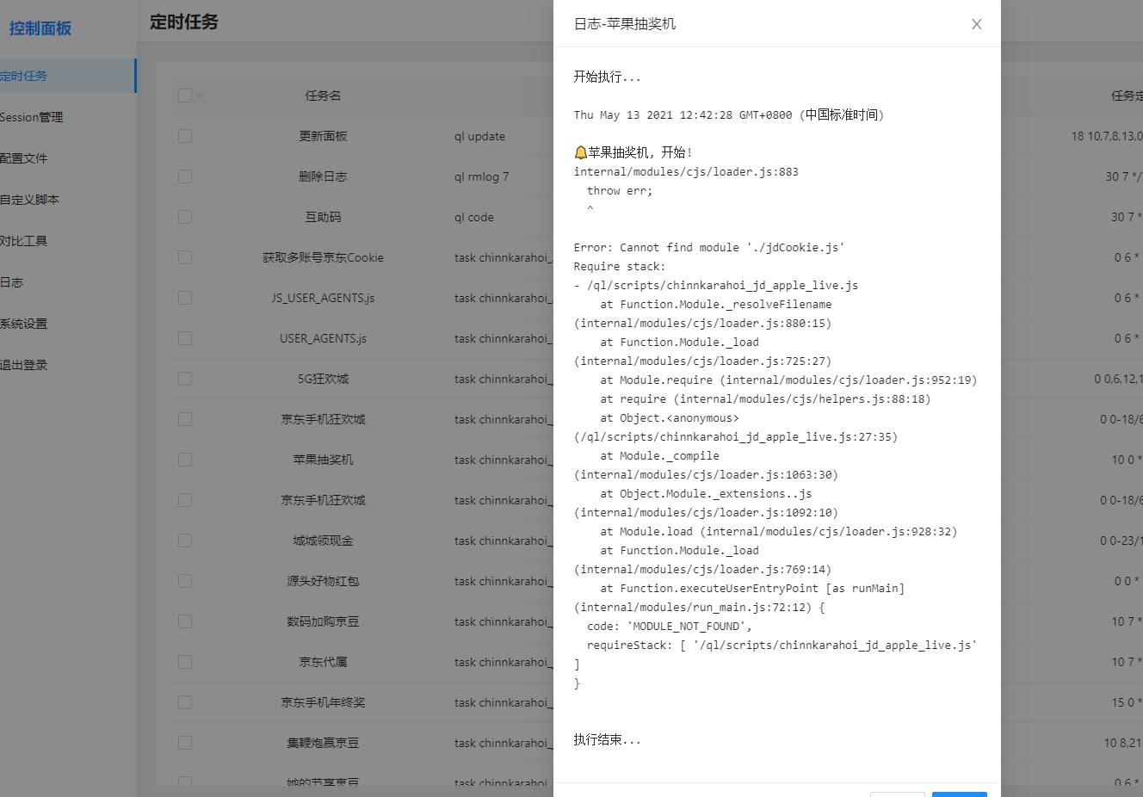Screen dimensions: 1143x797
Task: Check the checkbox for 苹果抽奖机 task
Action: pyautogui.click(x=184, y=460)
